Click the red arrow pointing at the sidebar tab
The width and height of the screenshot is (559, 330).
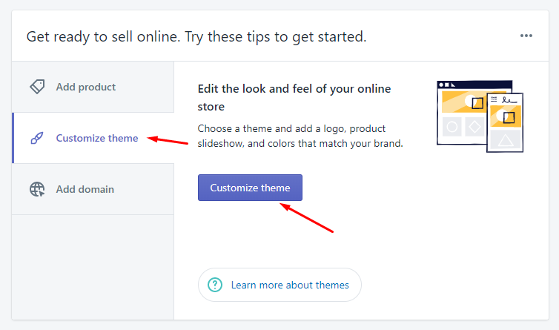(x=168, y=139)
